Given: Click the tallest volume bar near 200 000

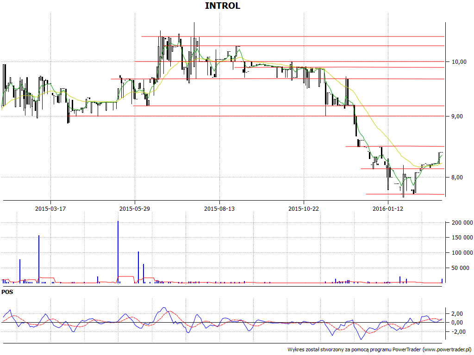Looking at the screenshot, I should pos(118,252).
